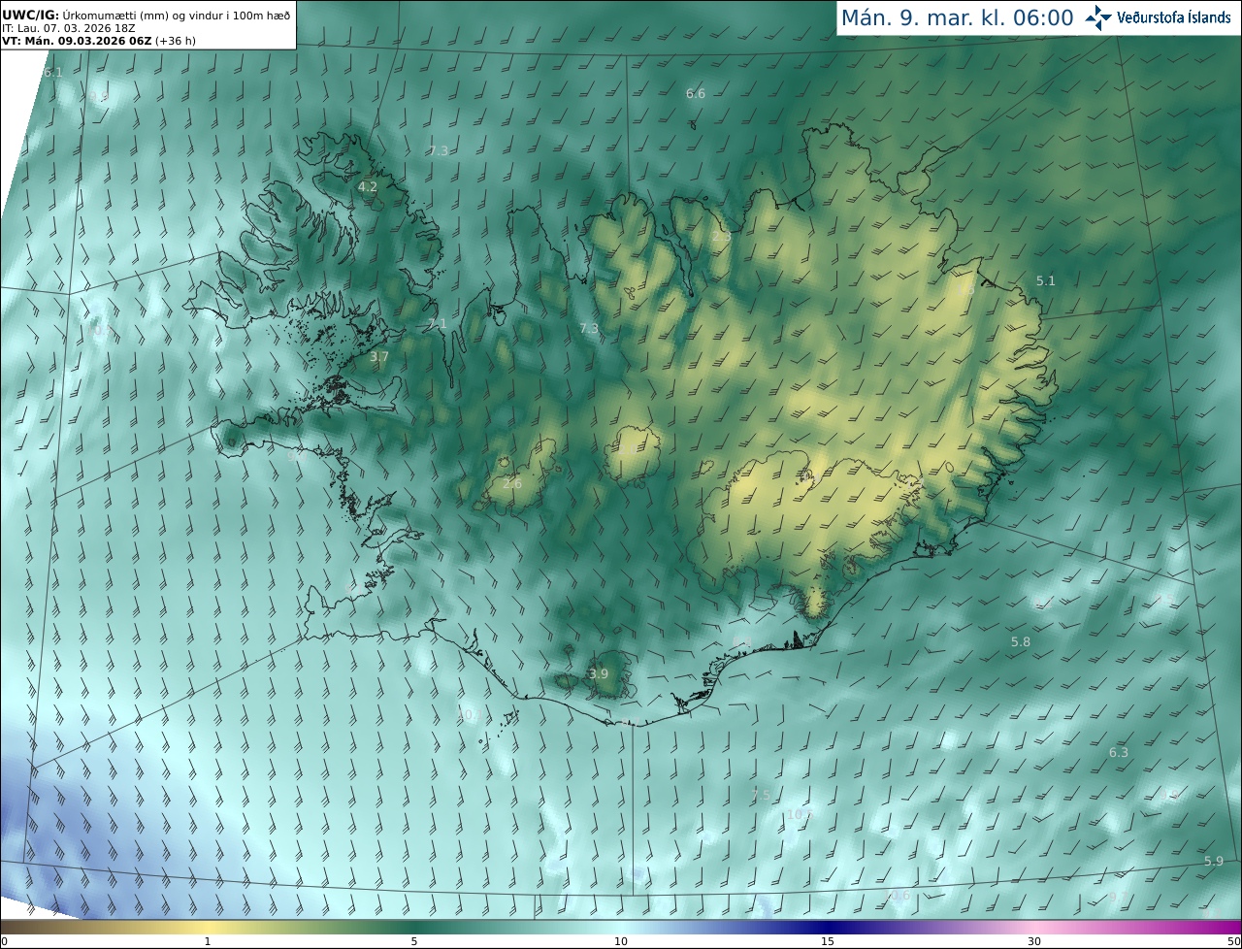Click the 7.5 value over the ocean

coord(761,795)
